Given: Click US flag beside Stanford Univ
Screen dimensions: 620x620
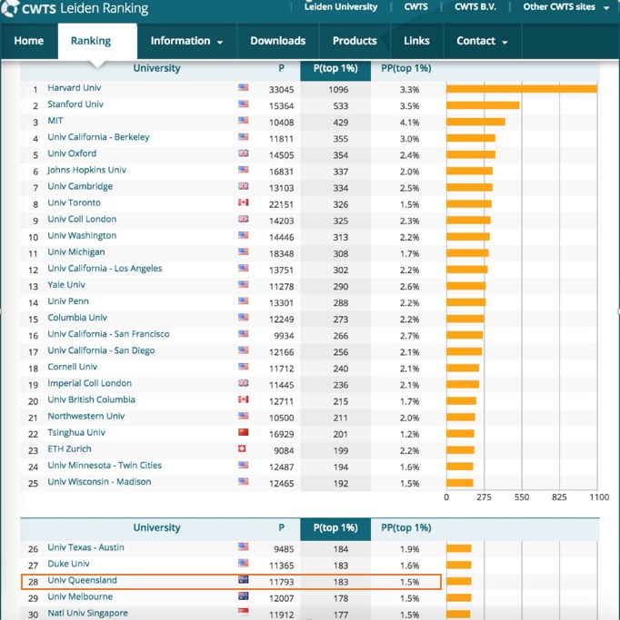Looking at the screenshot, I should pyautogui.click(x=244, y=104).
